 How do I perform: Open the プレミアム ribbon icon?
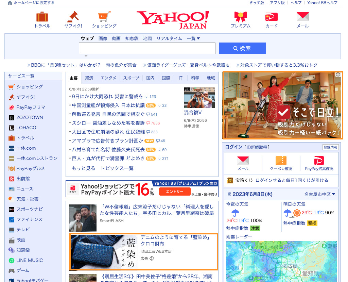tap(241, 17)
